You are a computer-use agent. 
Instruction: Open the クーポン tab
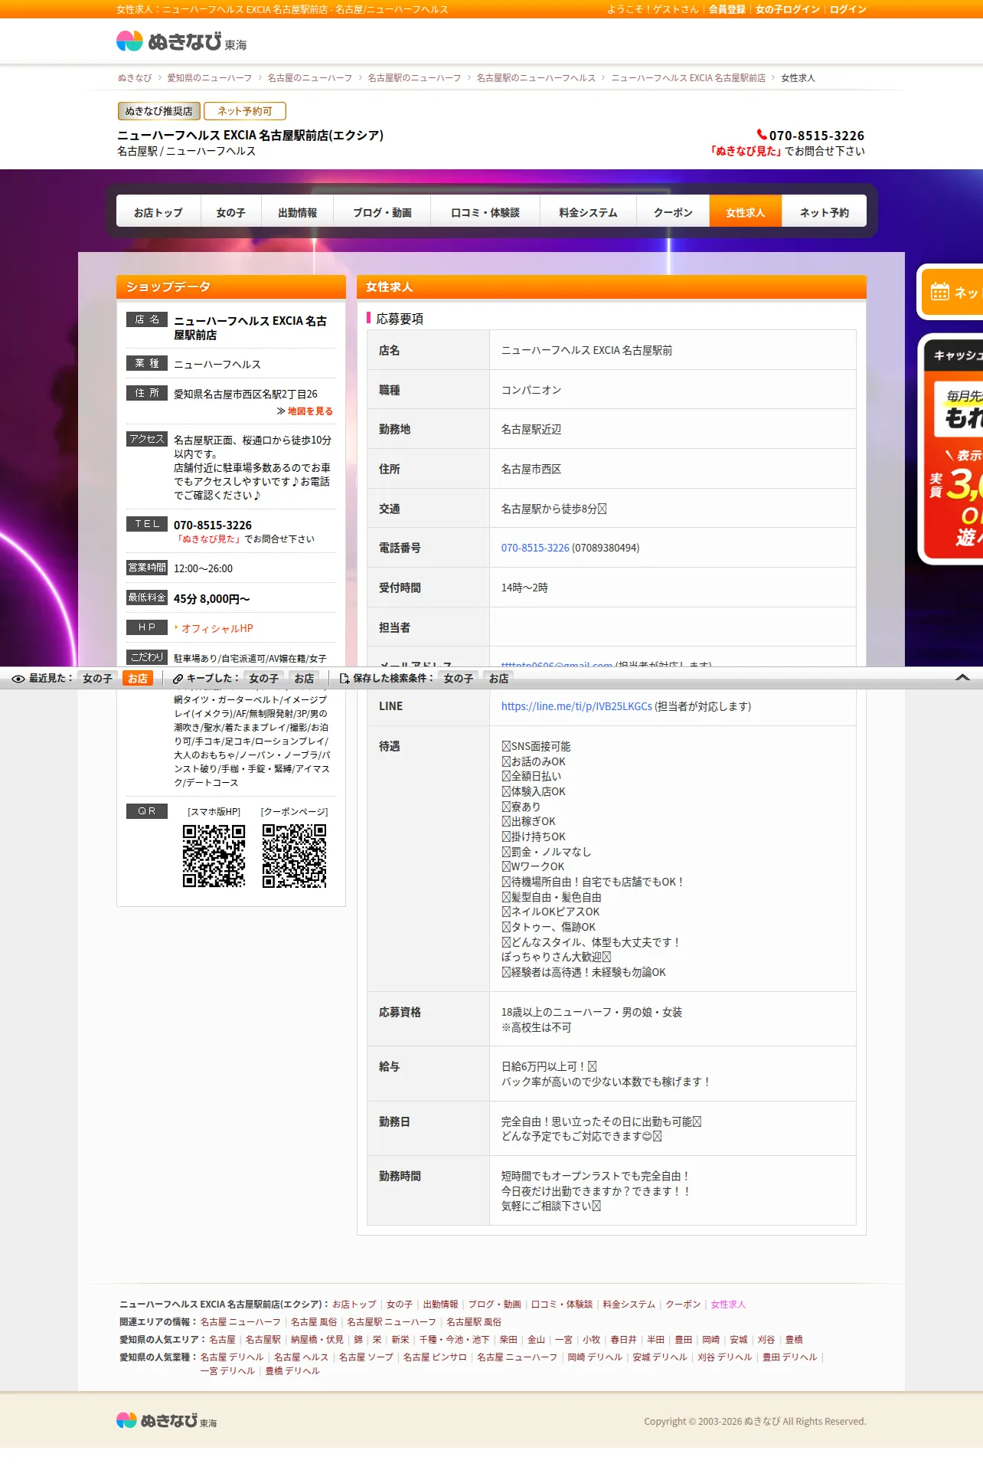[x=673, y=212]
